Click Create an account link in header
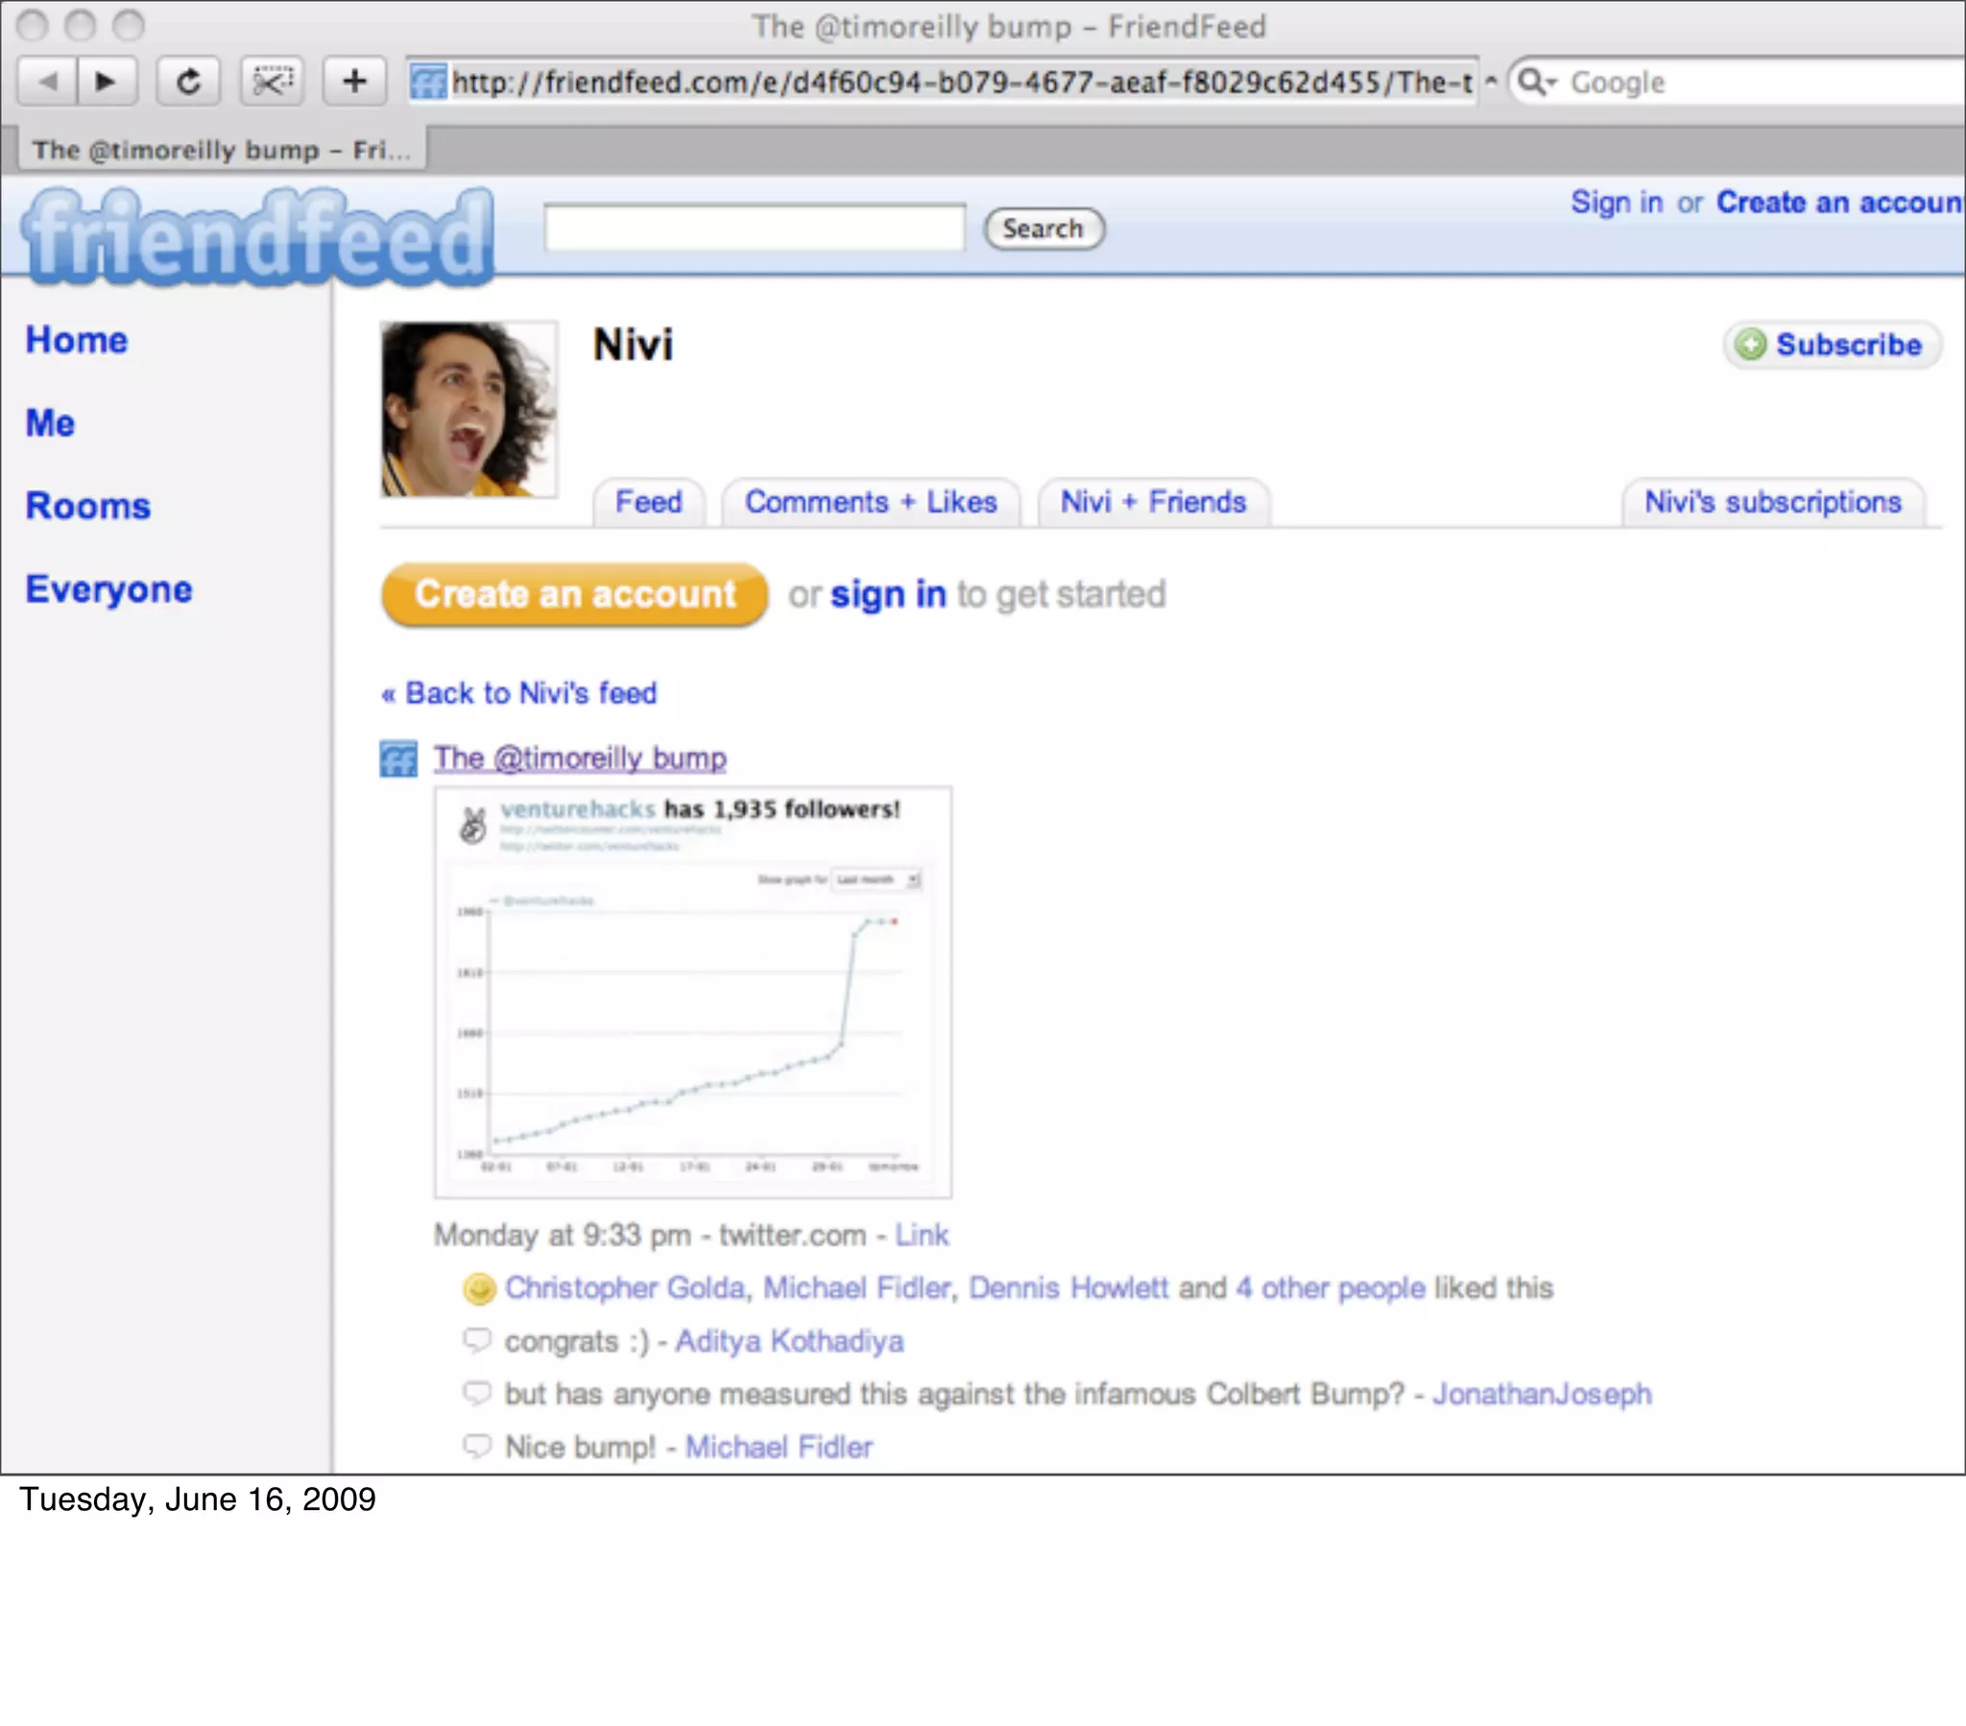1966x1726 pixels. tap(1840, 202)
